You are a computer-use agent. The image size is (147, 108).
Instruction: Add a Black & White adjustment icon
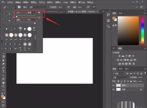[125, 60]
